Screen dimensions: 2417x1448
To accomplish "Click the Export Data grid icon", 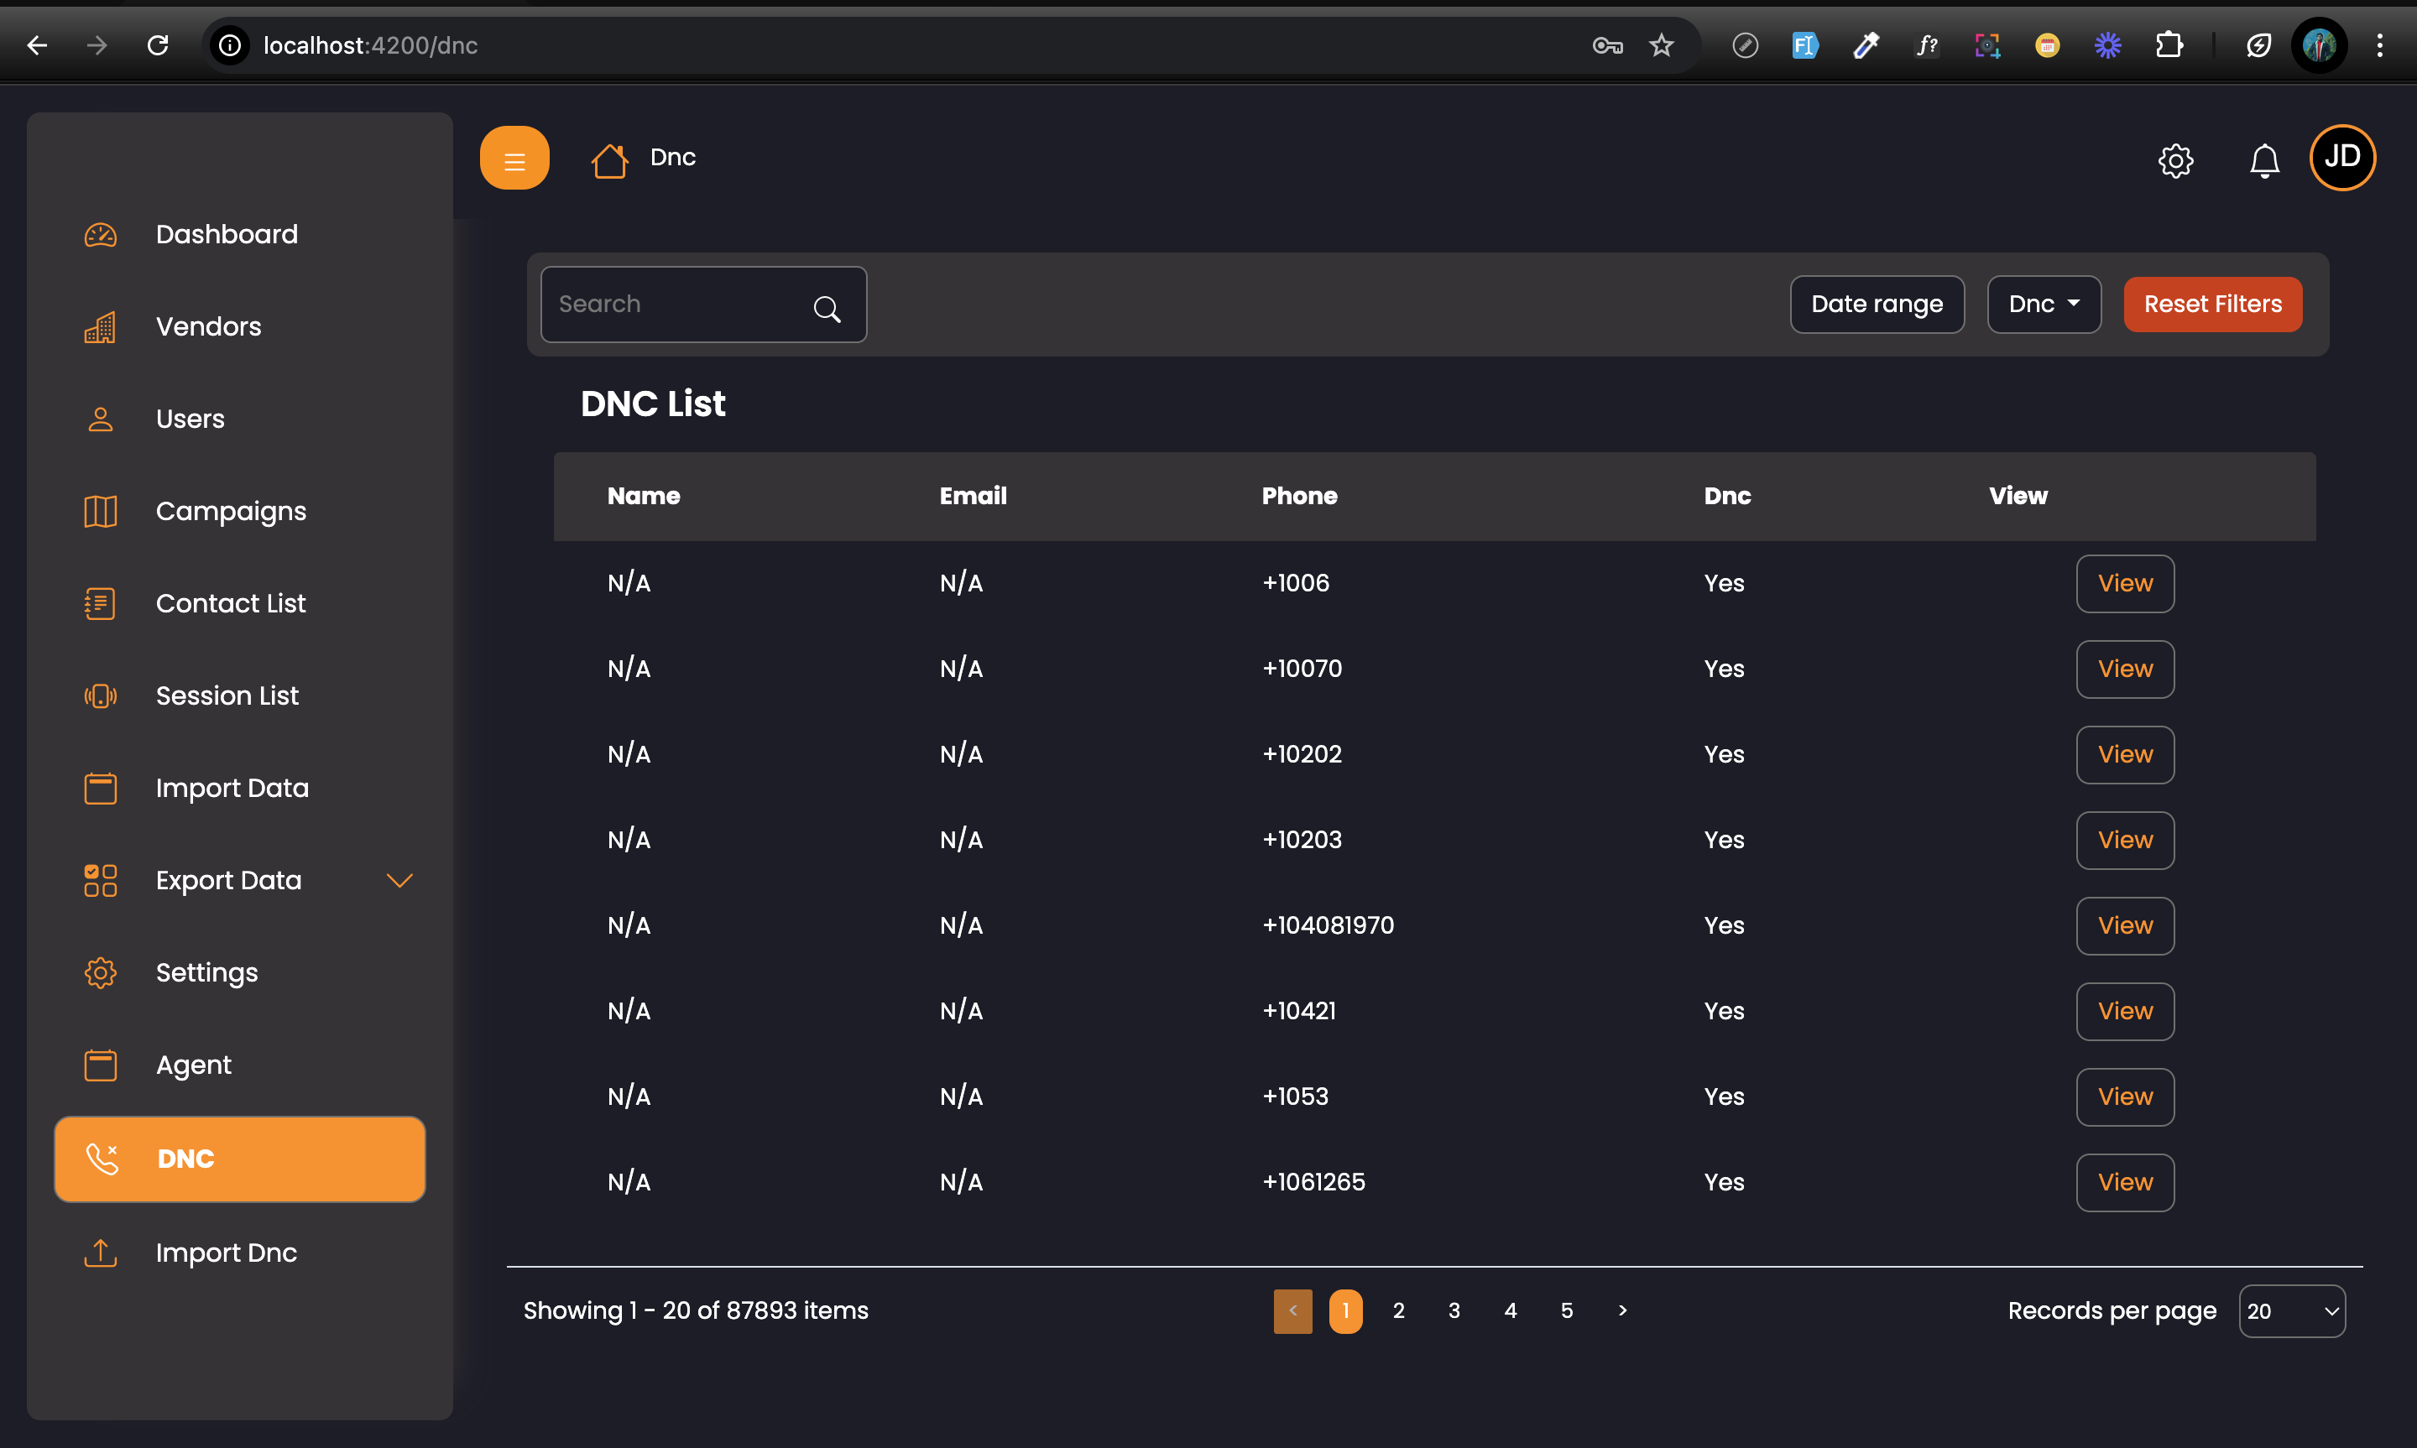I will click(101, 880).
